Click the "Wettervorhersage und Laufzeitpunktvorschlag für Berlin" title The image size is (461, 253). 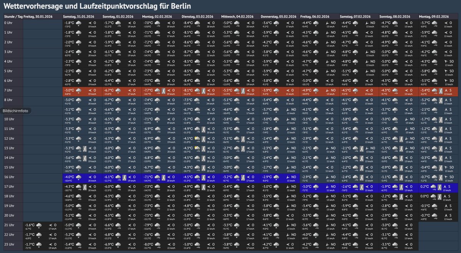[98, 7]
